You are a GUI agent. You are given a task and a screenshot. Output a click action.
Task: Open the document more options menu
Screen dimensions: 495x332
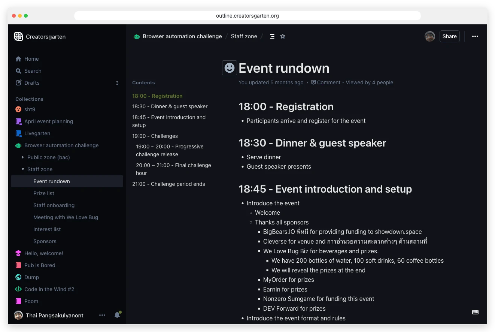coord(475,36)
